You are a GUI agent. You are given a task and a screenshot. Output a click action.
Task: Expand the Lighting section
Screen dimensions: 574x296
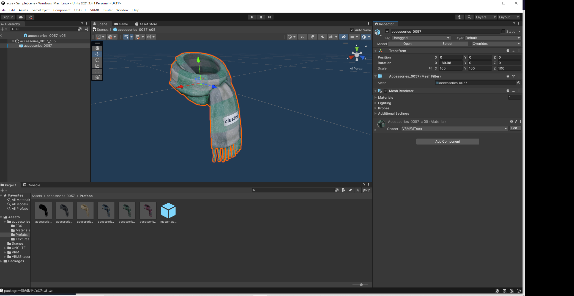point(375,103)
